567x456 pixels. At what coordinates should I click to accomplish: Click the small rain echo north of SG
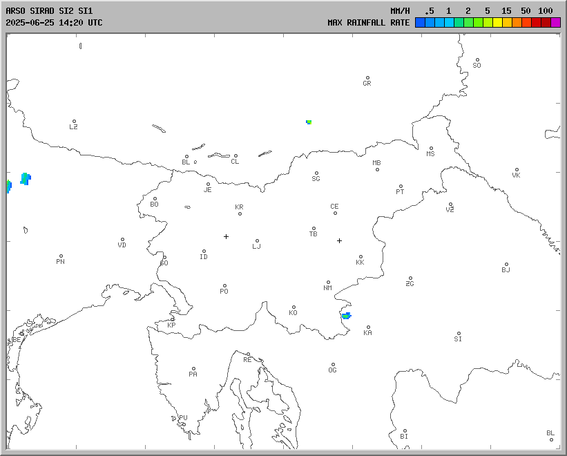[309, 122]
